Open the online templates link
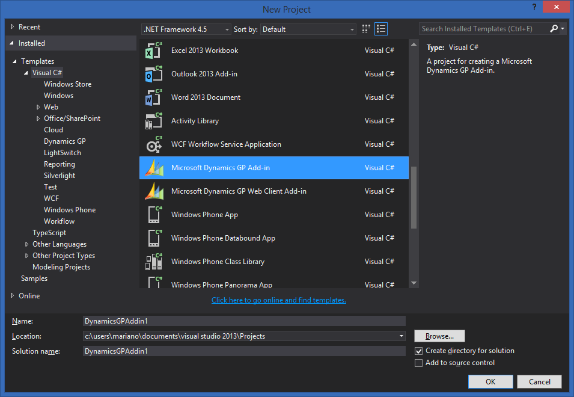The height and width of the screenshot is (397, 574). (x=278, y=300)
